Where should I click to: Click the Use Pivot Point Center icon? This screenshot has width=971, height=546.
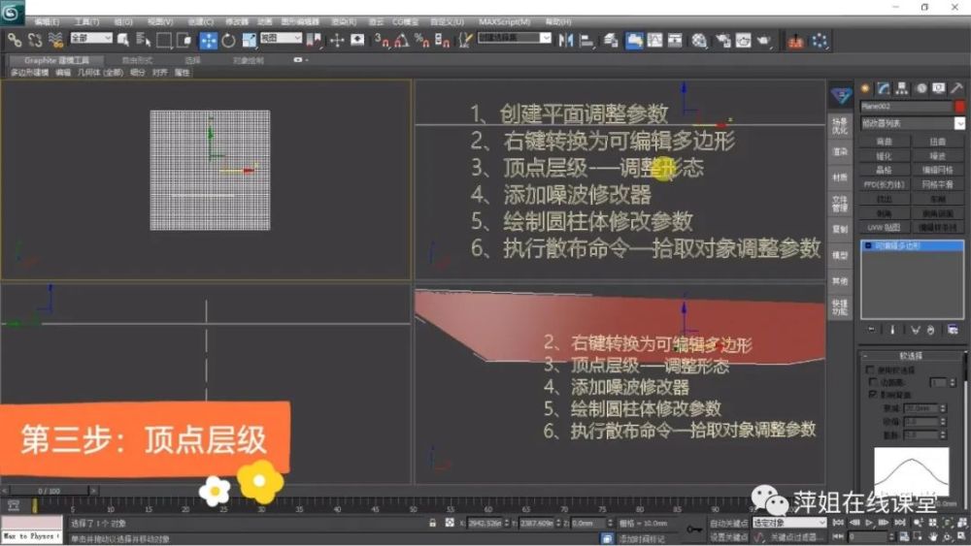[x=314, y=41]
